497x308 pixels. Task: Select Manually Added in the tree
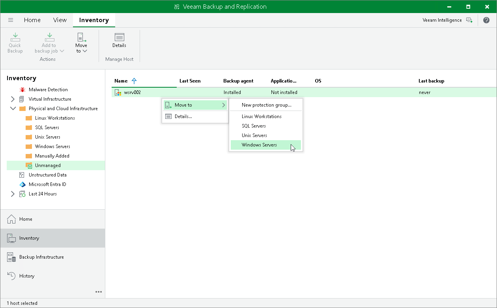52,156
